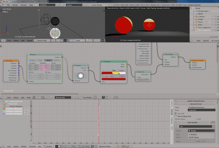219x148 pixels.
Task: Open the Channel menu in graph editor
Action: point(32,146)
